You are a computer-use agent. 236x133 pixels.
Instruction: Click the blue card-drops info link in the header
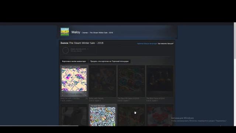coord(147,44)
